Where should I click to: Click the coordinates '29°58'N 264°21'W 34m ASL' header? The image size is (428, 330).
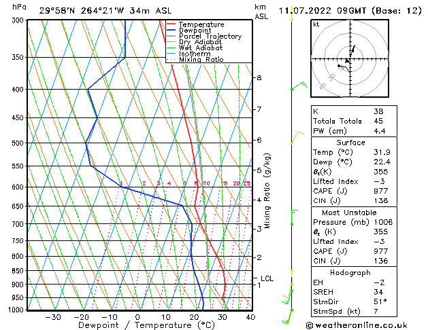click(x=105, y=11)
